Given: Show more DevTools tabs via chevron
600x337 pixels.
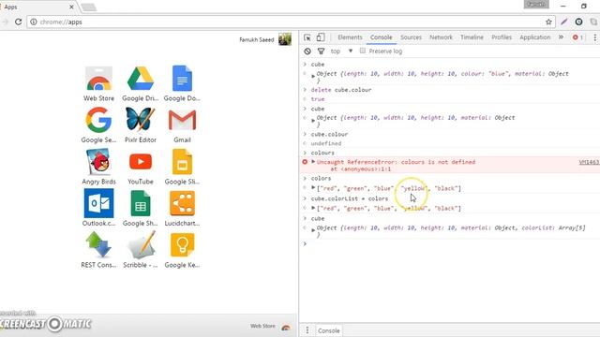Looking at the screenshot, I should pos(561,37).
